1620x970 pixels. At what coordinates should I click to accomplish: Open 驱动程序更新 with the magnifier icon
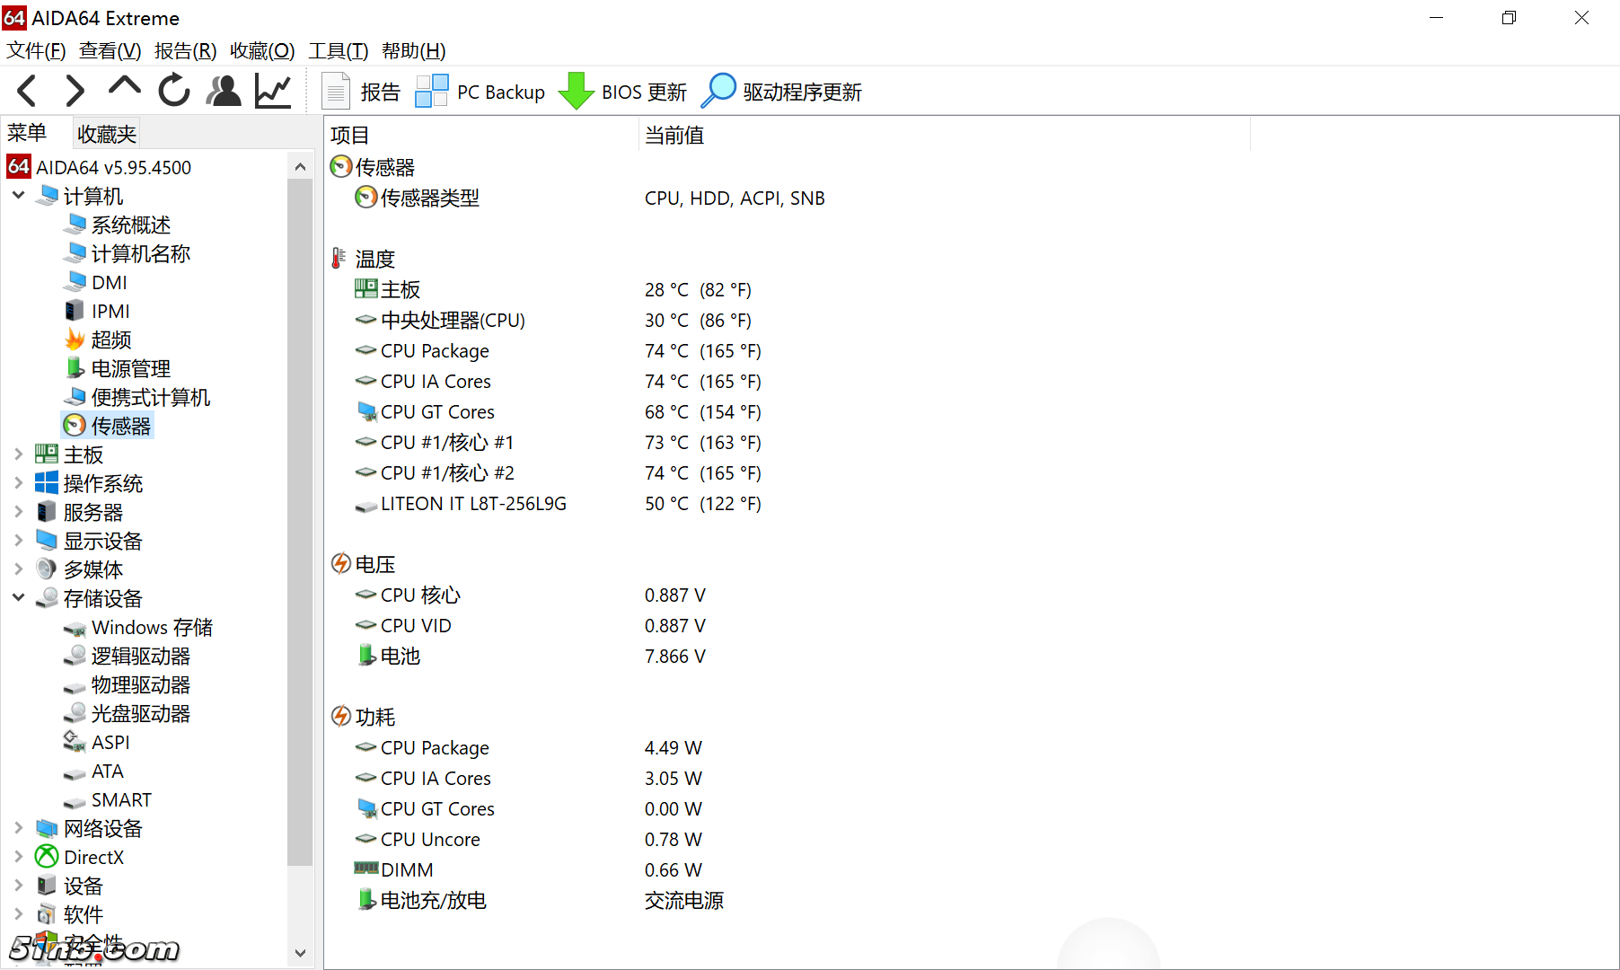(718, 90)
